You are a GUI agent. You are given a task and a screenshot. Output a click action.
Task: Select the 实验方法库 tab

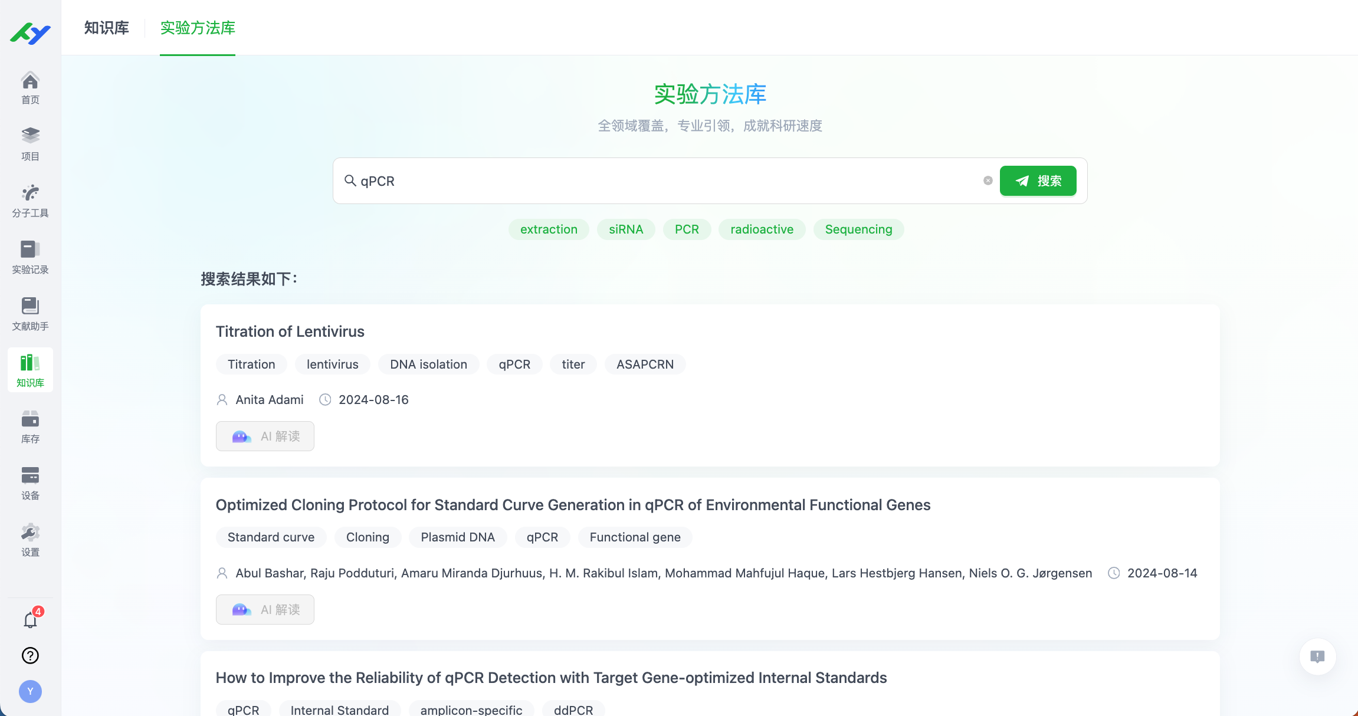(198, 28)
